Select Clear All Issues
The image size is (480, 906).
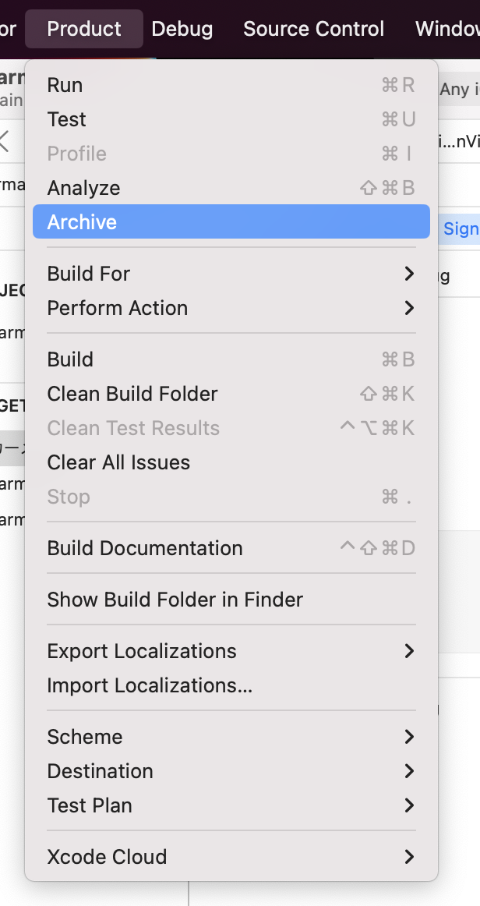tap(118, 462)
